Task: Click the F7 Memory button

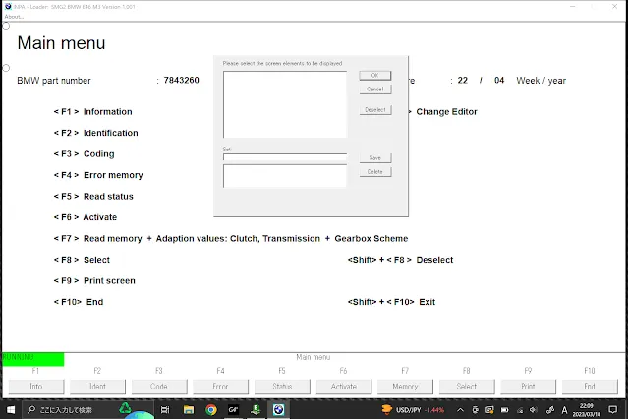Action: coord(405,387)
